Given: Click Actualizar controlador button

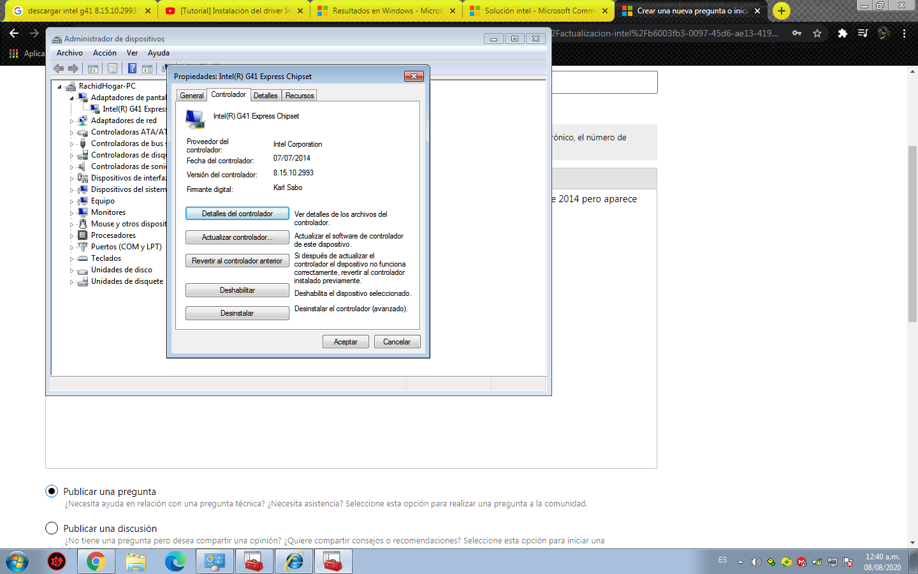Looking at the screenshot, I should (237, 237).
